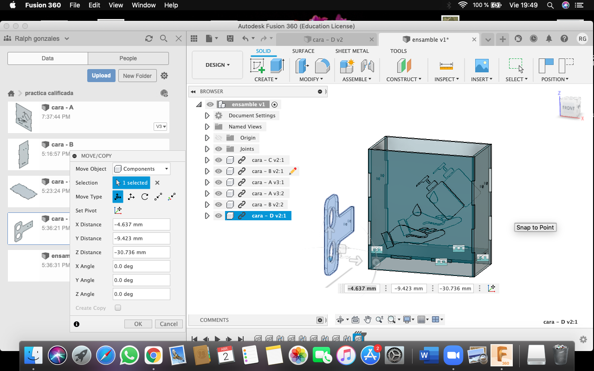Hide the Joints folder

[x=219, y=149]
